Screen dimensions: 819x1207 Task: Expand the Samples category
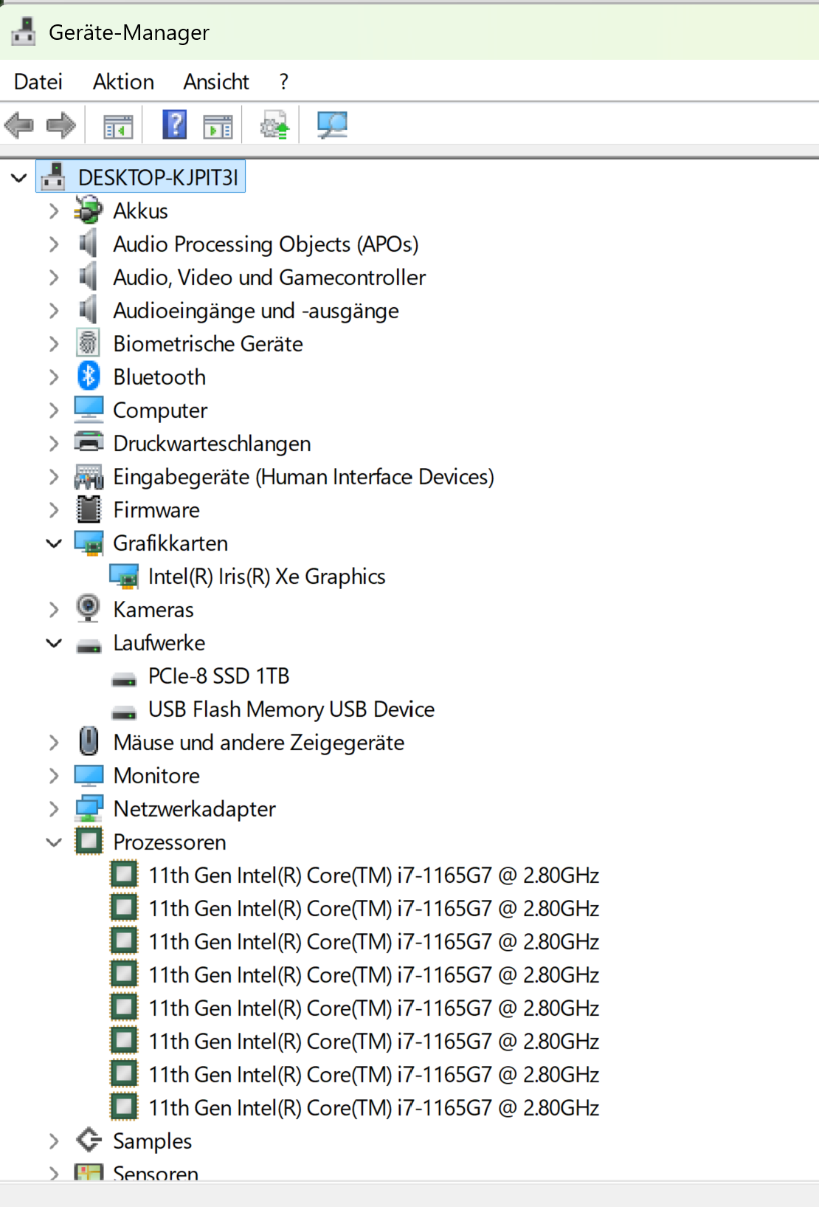(x=53, y=1141)
